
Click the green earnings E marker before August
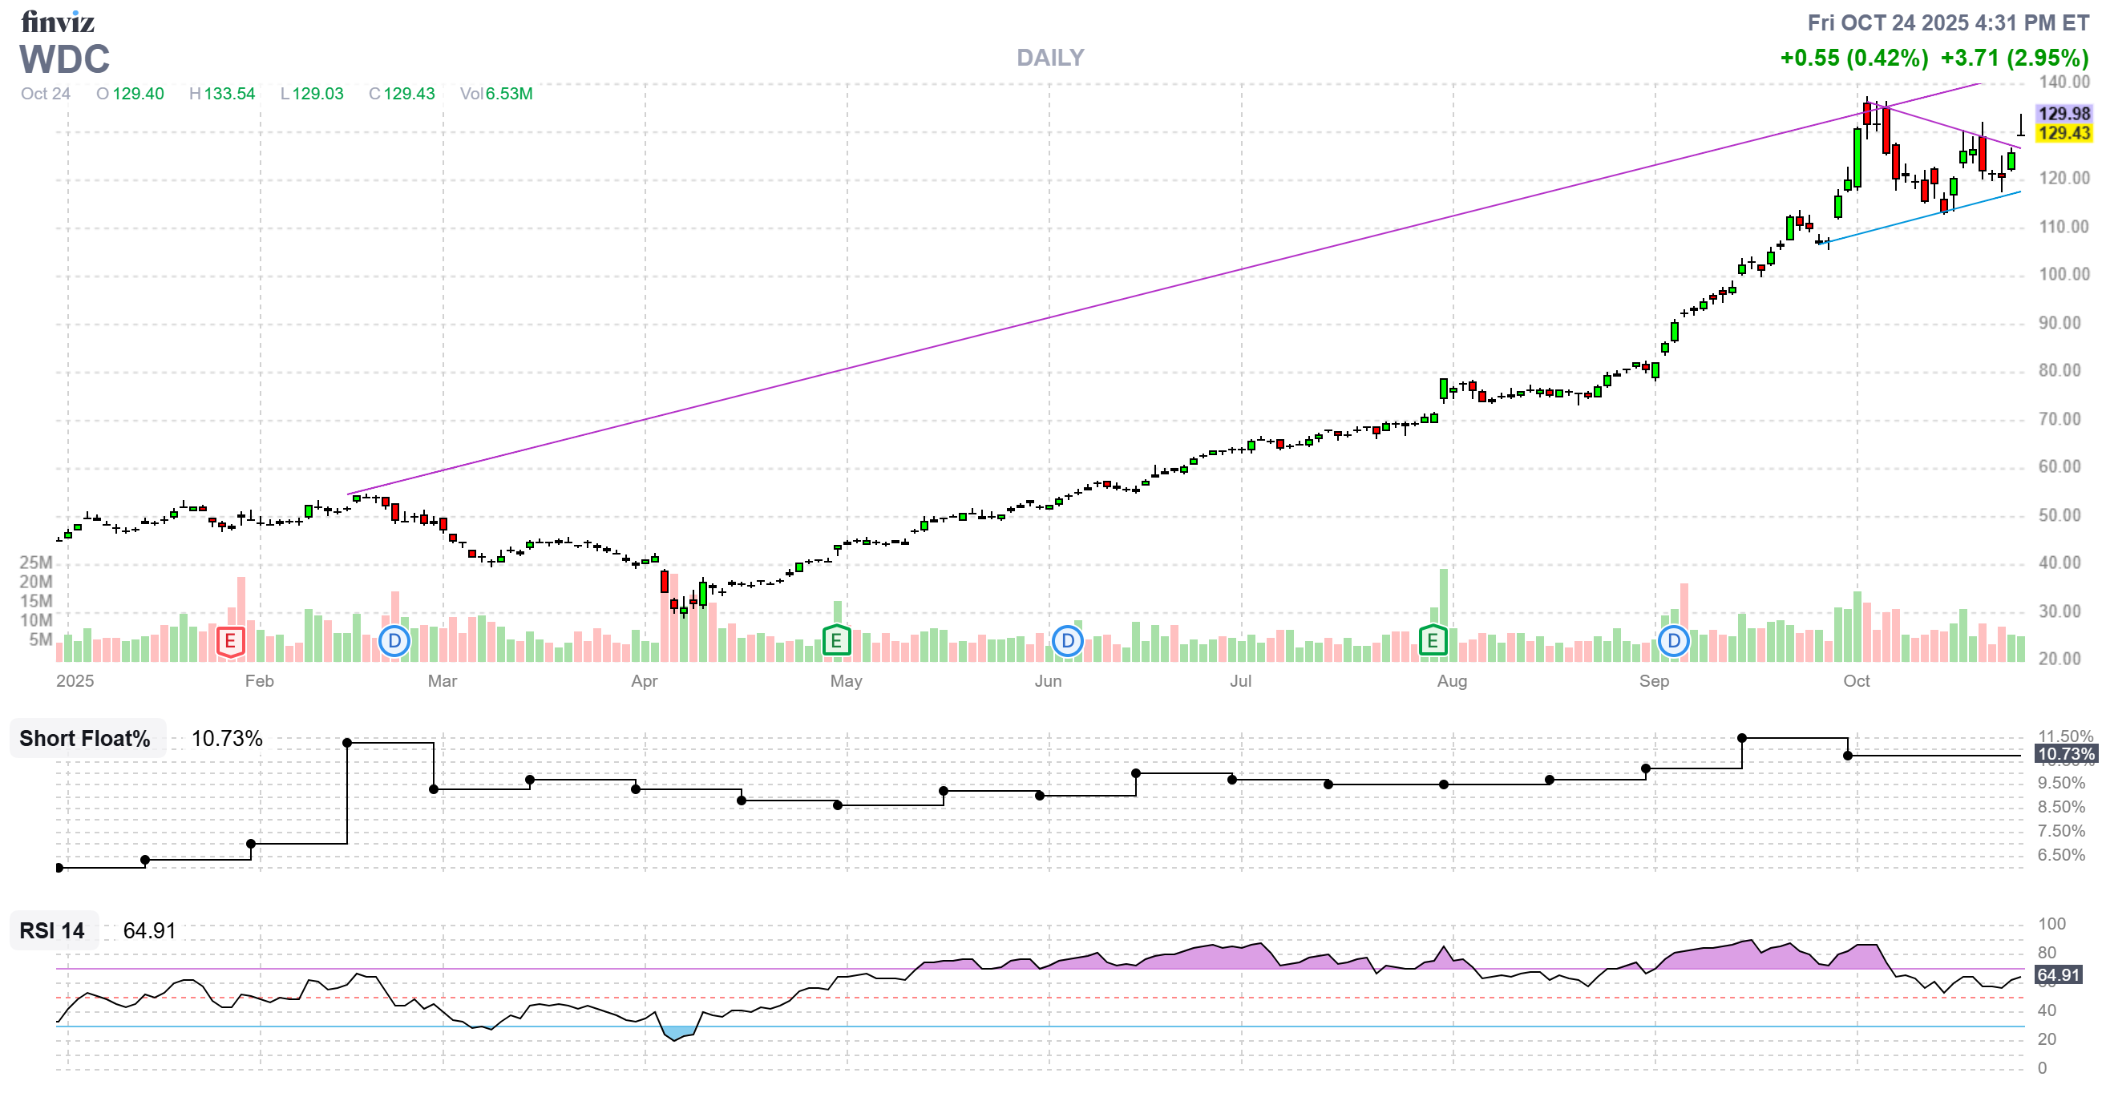[x=1433, y=641]
